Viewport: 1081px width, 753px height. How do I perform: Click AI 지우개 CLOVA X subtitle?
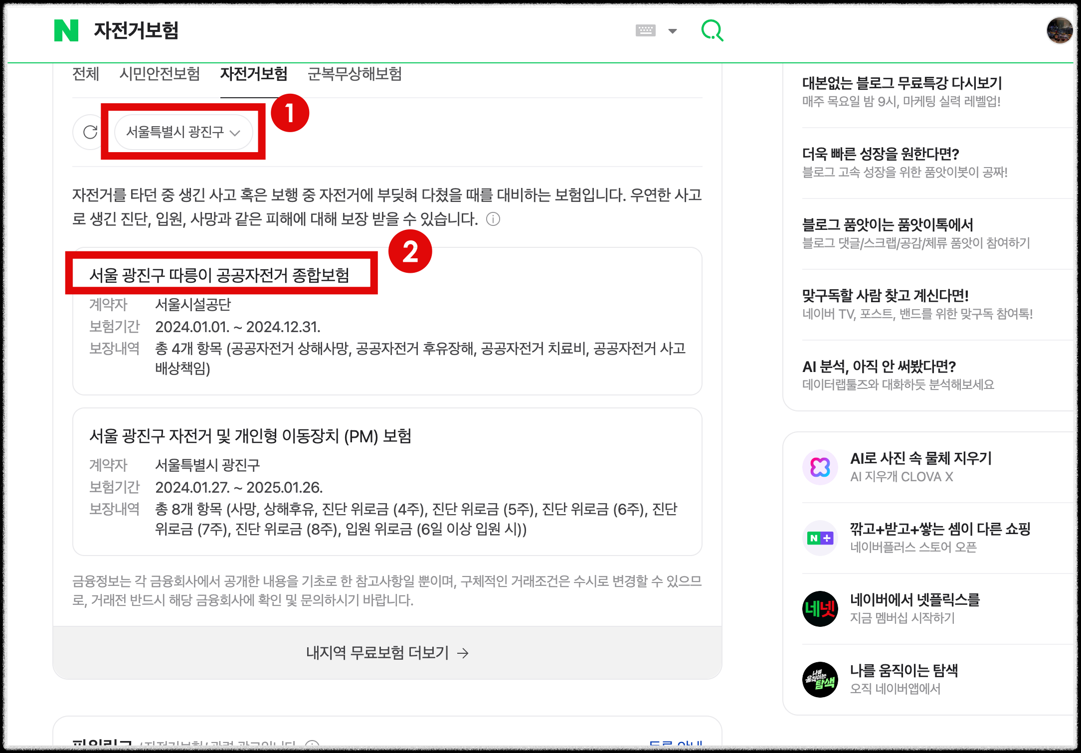click(x=901, y=476)
